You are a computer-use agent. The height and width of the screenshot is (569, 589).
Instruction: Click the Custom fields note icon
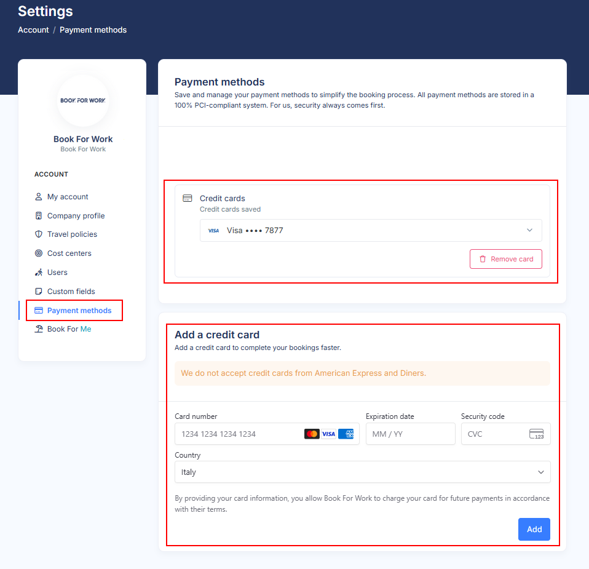[x=39, y=292]
